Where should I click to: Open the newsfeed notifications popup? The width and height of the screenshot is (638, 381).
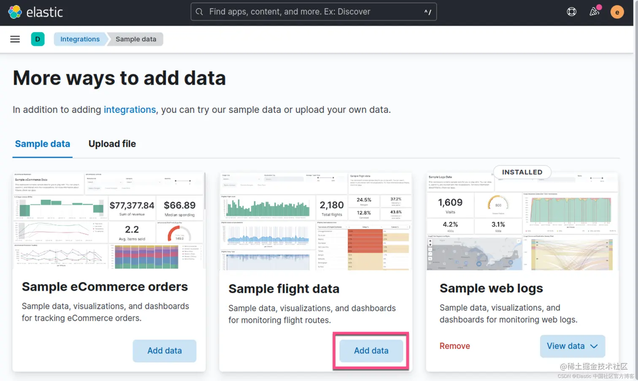[x=595, y=12]
